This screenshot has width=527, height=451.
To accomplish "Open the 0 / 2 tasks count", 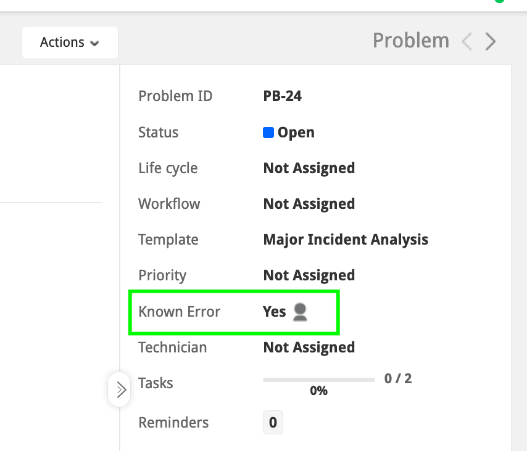I will pyautogui.click(x=397, y=378).
